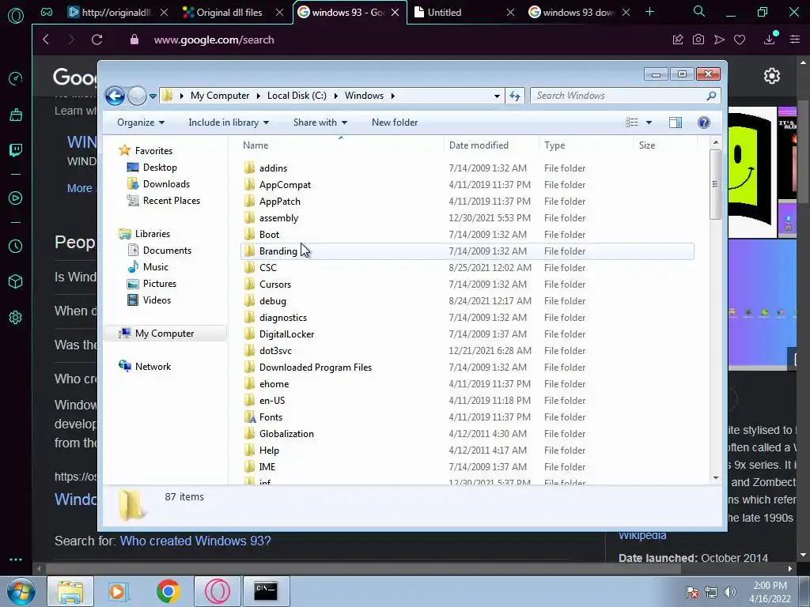Click the arrow after Local Disk (C:) breadcrumb
The width and height of the screenshot is (810, 607).
335,96
